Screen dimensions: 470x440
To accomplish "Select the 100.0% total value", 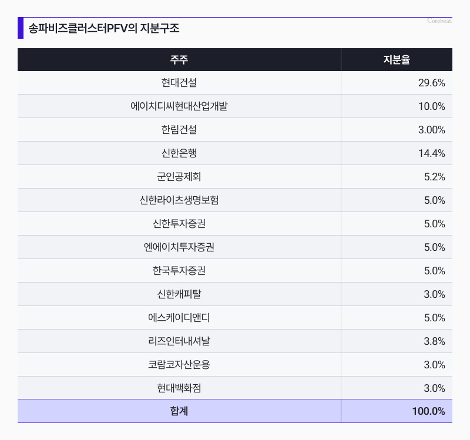I will point(428,411).
